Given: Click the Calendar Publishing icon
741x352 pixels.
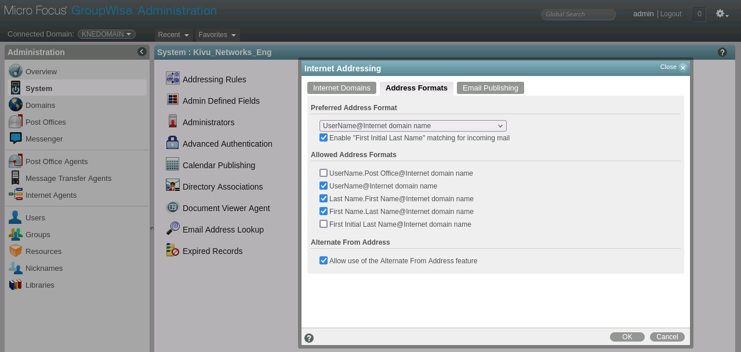Looking at the screenshot, I should click(x=173, y=165).
